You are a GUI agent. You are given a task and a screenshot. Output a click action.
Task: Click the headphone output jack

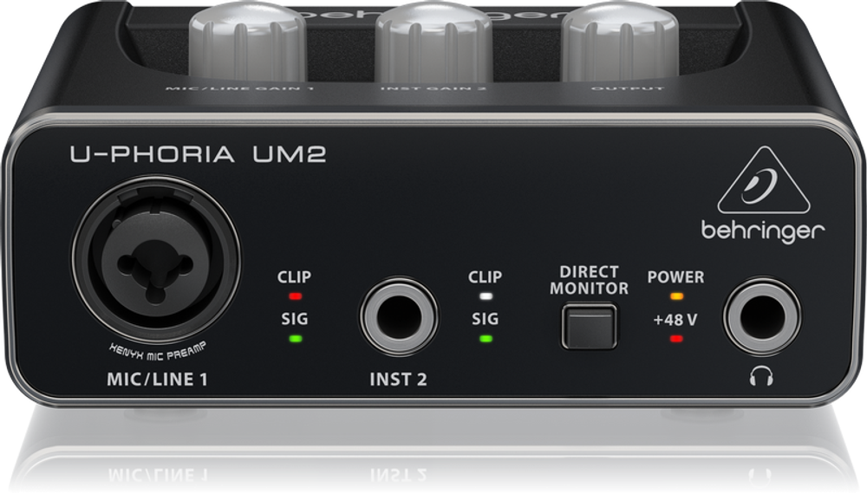761,317
